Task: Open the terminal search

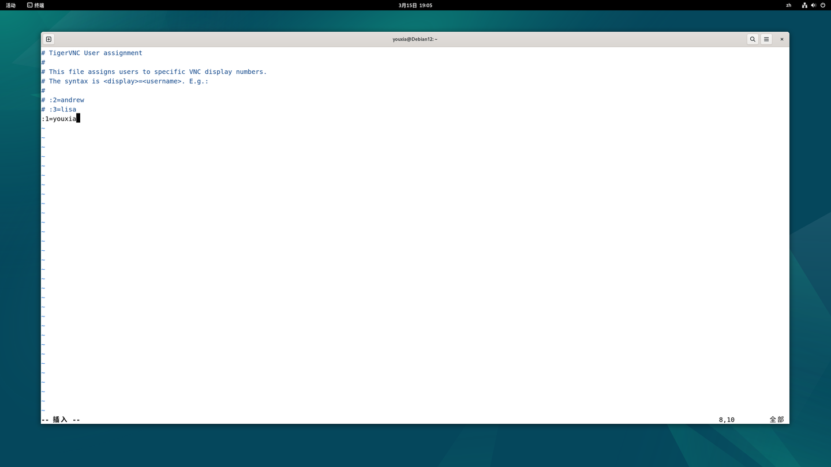Action: 753,39
